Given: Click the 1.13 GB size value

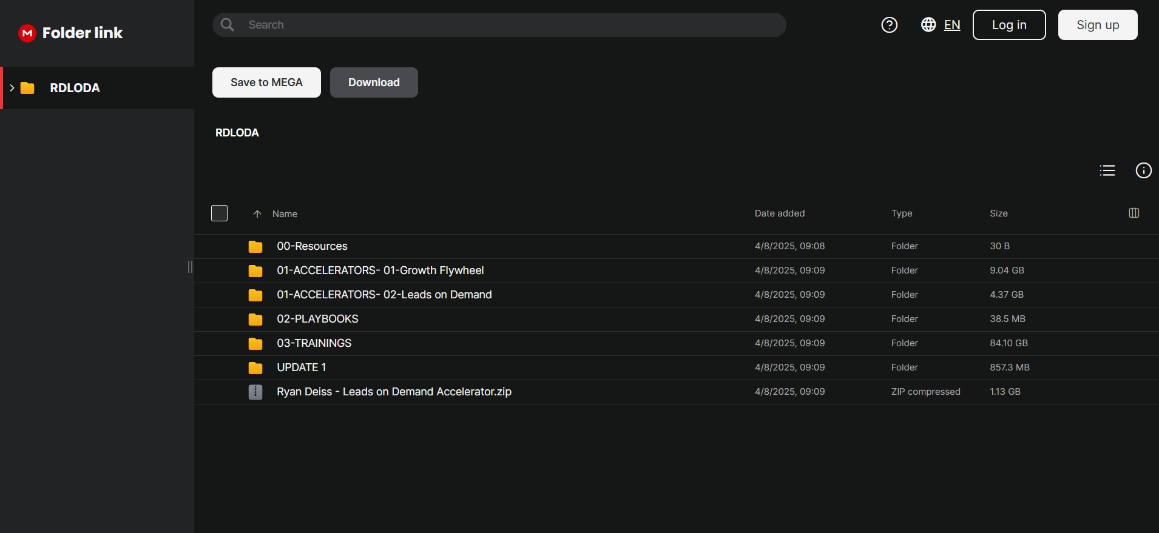Looking at the screenshot, I should coord(1005,392).
